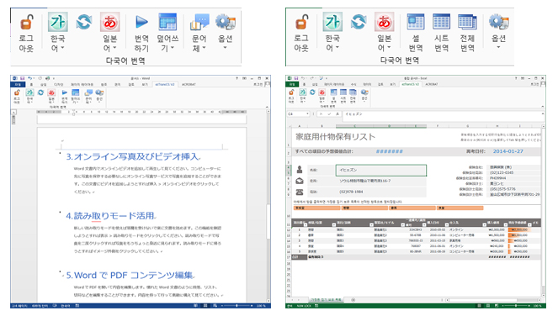Click 로그인 link at Word ribbon right
This screenshot has width=558, height=316.
pos(258,85)
